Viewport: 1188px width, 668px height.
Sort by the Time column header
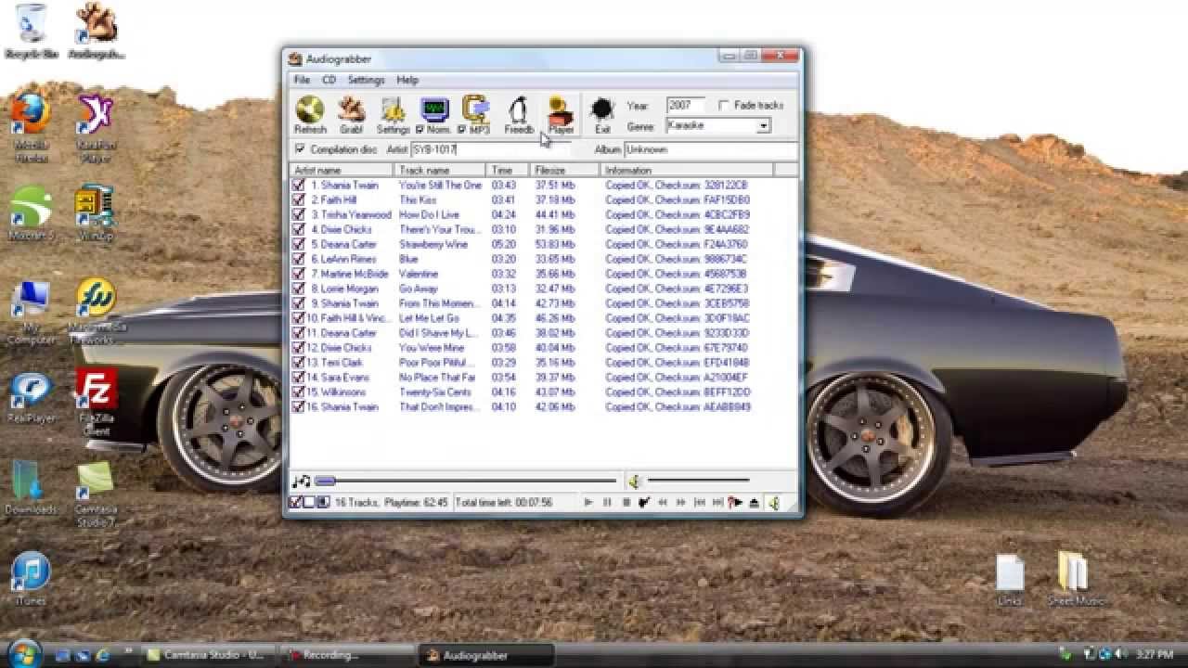[509, 171]
